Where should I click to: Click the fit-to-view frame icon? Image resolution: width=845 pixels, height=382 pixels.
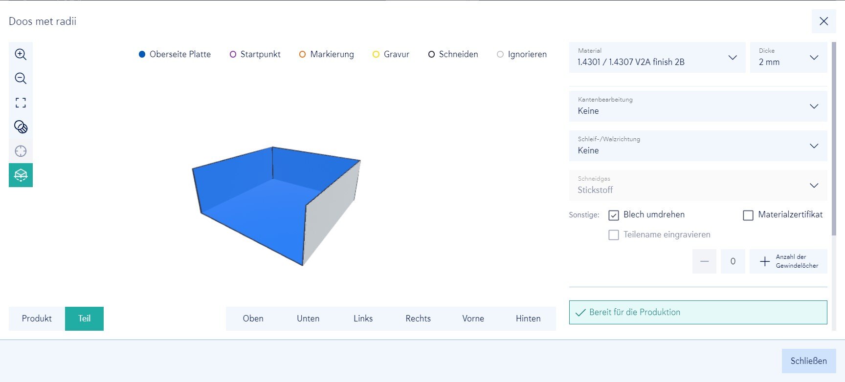click(21, 103)
